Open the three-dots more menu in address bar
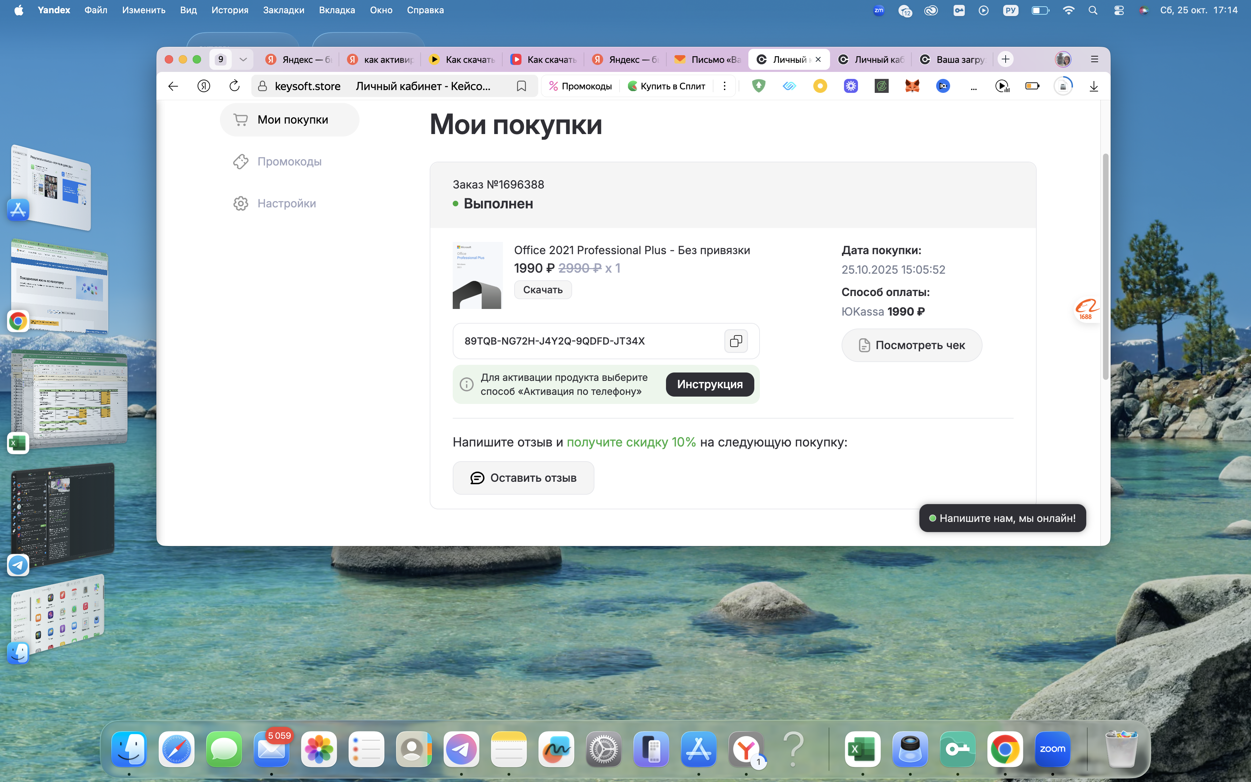 coord(724,86)
